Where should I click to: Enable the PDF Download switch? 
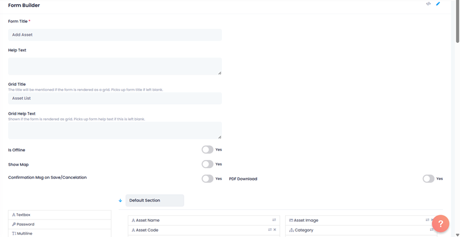(x=428, y=179)
